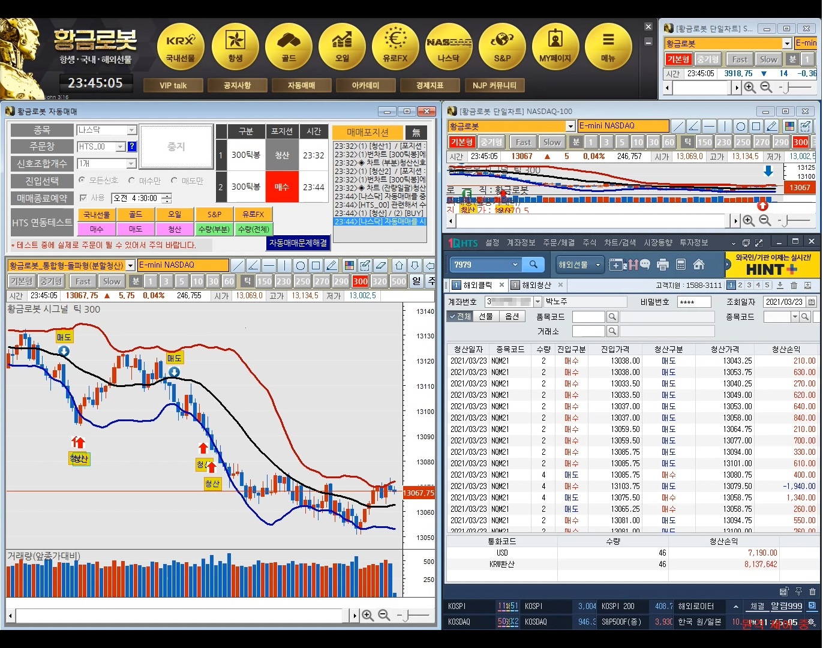This screenshot has height=648, width=823.
Task: Open color palette in NASDAQ-100 chart toolbar
Action: (789, 126)
